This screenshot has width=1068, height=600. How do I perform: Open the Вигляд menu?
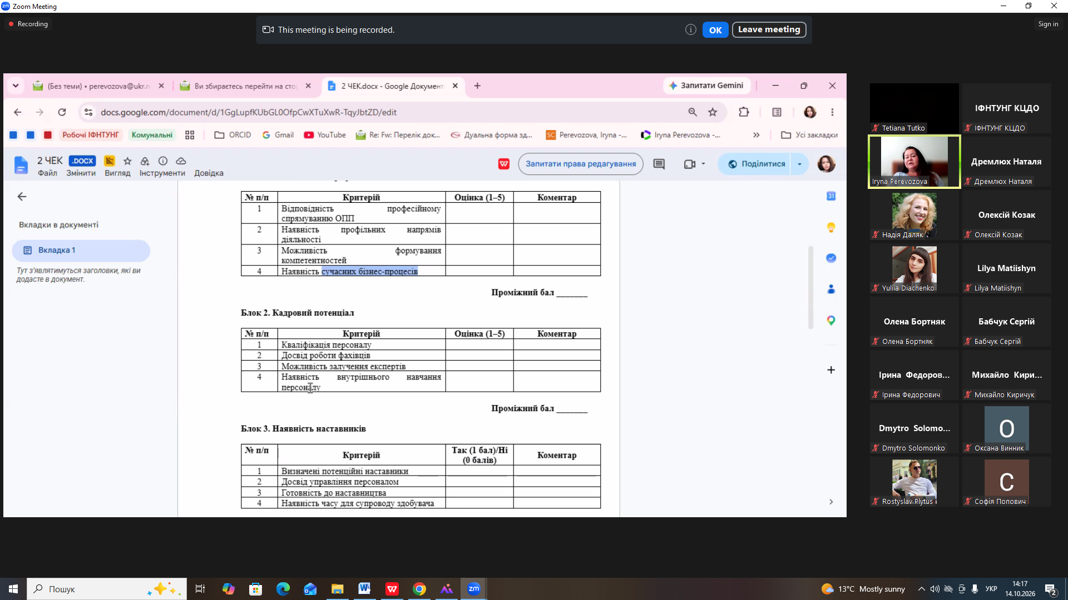click(117, 173)
